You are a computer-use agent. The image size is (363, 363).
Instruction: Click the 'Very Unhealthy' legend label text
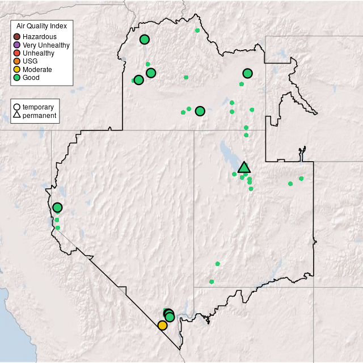click(x=46, y=45)
